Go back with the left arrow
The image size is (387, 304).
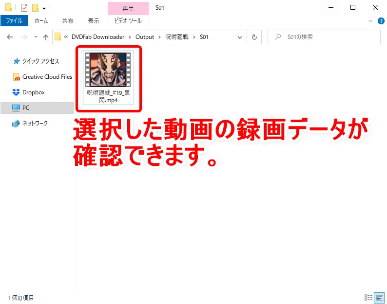10,37
